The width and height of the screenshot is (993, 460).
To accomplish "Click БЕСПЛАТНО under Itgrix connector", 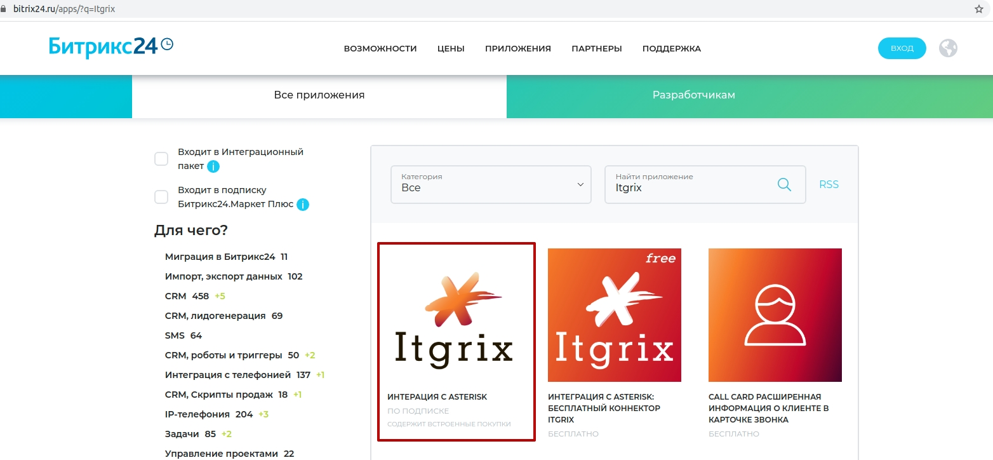I will coord(573,434).
